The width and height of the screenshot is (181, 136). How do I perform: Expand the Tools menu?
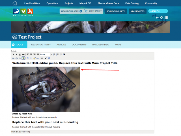pos(19,44)
